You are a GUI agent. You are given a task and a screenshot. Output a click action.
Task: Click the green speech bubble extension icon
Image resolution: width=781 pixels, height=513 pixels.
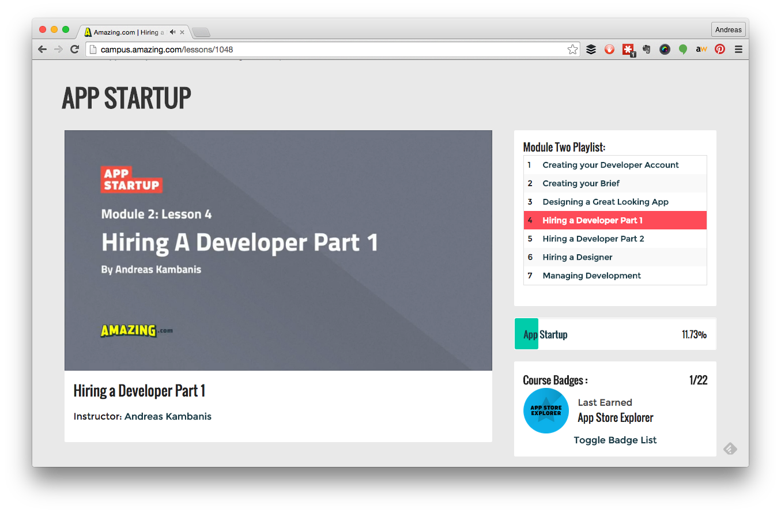tap(683, 49)
